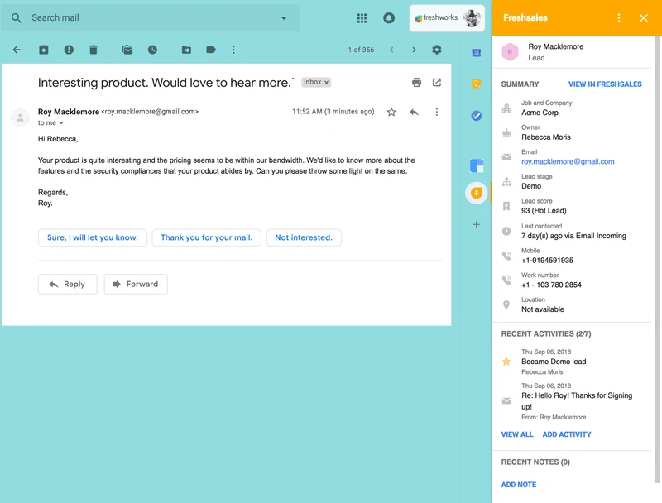This screenshot has height=503, width=662.
Task: Choose 'Sure, I will let you know.' reply
Action: tap(93, 237)
